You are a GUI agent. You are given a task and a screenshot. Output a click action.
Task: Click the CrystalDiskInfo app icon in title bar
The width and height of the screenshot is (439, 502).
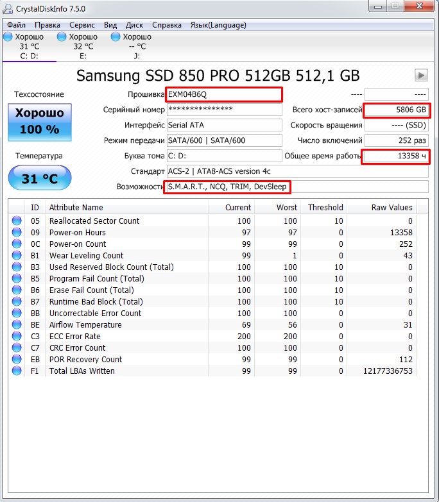pos(7,8)
